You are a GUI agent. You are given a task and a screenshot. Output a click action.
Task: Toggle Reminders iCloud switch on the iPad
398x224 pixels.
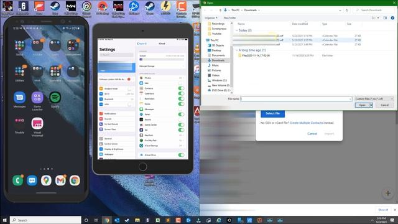pos(181,99)
